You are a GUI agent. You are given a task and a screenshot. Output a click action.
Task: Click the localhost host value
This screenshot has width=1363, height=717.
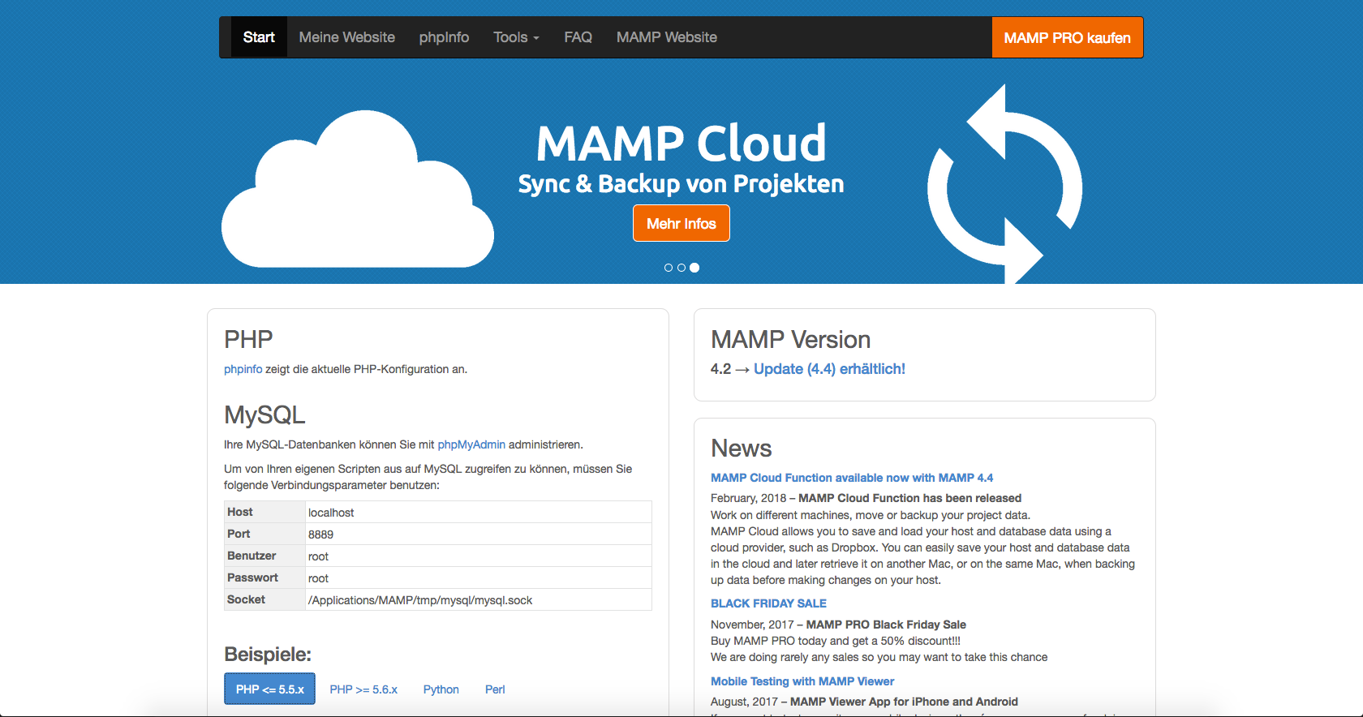pos(331,513)
